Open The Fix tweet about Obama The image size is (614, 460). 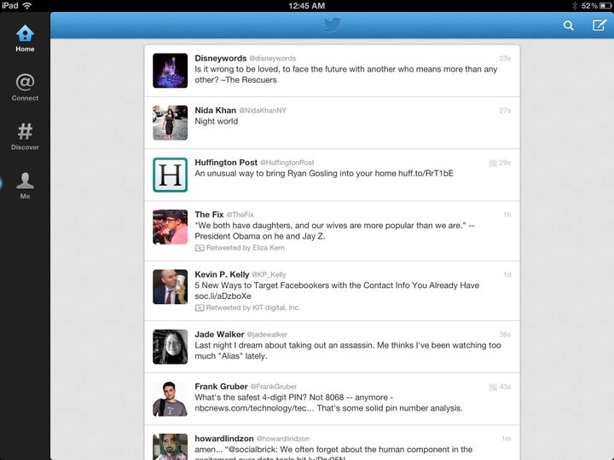coord(332,231)
